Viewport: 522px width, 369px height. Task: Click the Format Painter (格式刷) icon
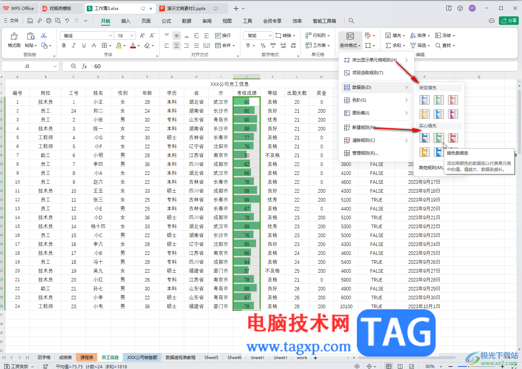point(14,36)
